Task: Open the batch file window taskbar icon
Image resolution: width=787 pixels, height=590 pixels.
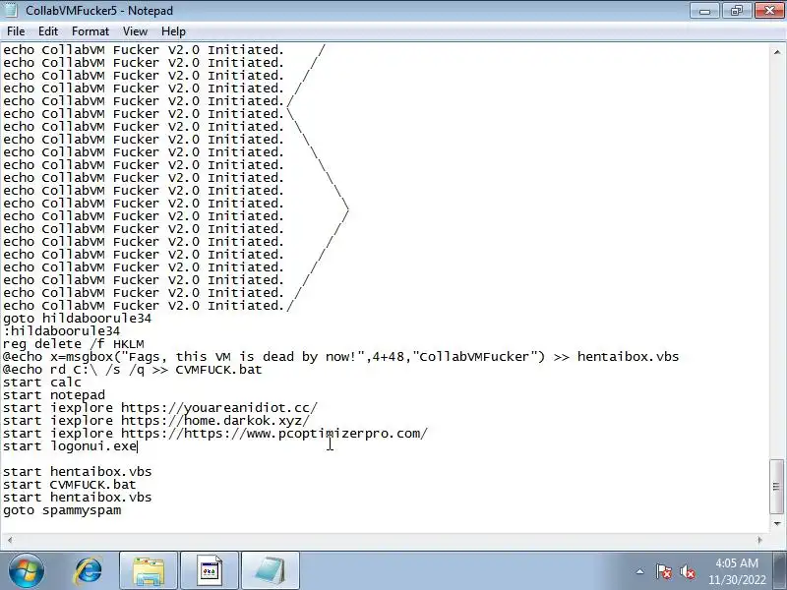Action: (x=210, y=571)
